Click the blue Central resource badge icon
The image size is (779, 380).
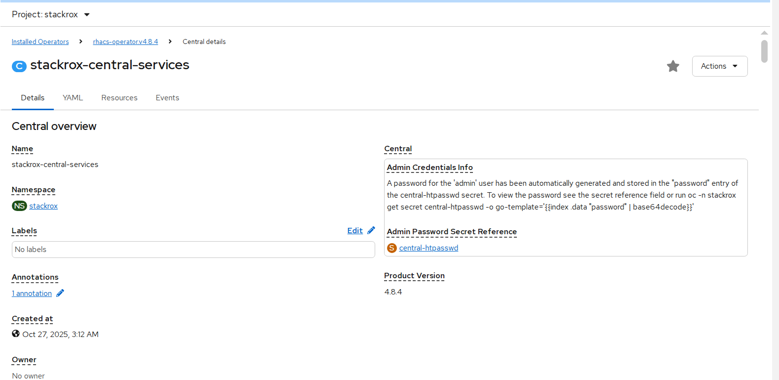tap(19, 66)
